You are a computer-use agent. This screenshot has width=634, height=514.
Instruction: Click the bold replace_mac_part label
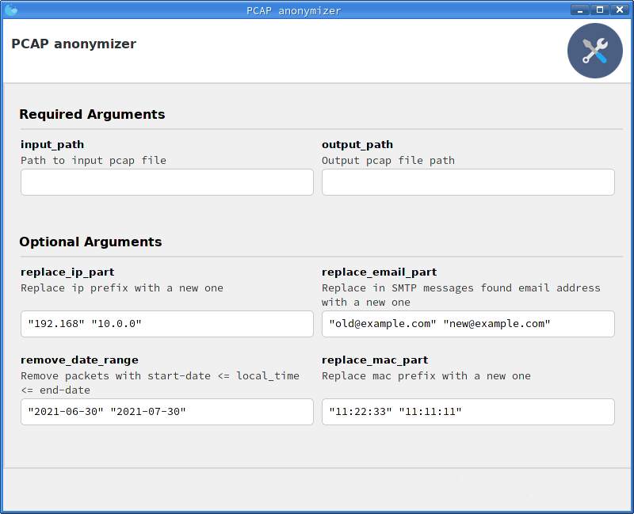[375, 360]
